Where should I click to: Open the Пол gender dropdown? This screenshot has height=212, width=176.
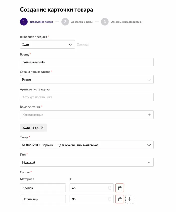(x=149, y=163)
